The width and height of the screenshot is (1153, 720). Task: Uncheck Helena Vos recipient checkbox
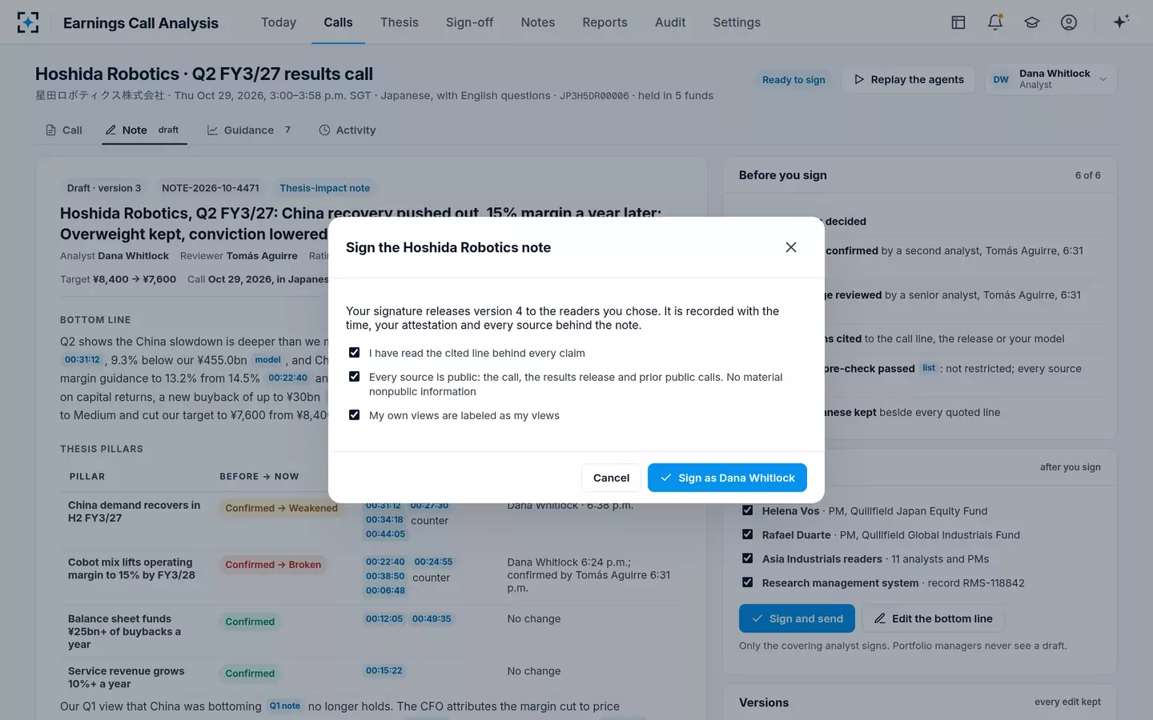747,510
